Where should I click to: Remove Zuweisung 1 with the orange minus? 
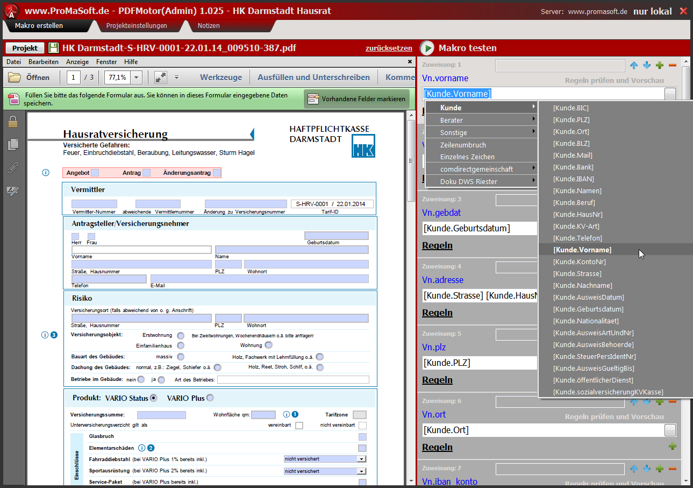pyautogui.click(x=673, y=65)
